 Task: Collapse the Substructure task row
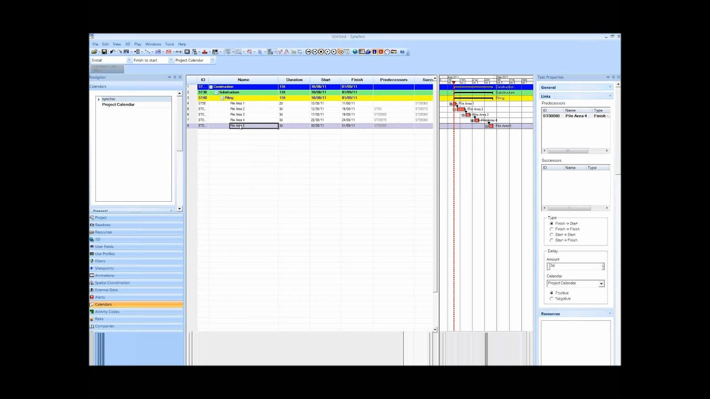[216, 93]
